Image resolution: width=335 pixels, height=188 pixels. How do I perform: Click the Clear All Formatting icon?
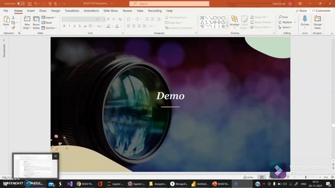pos(120,19)
